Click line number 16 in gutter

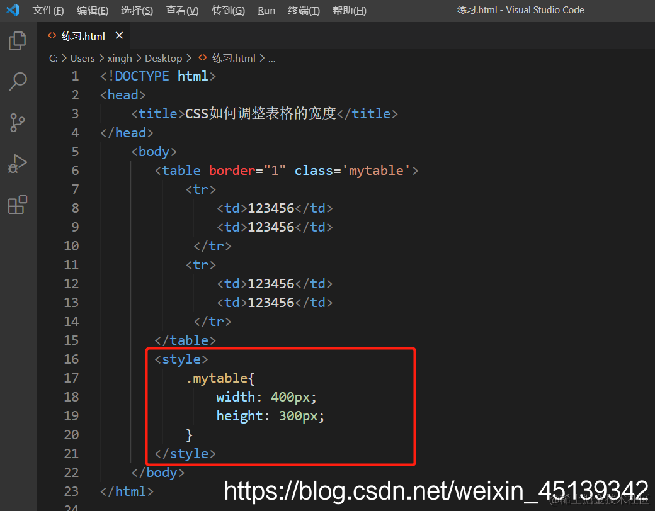[71, 359]
